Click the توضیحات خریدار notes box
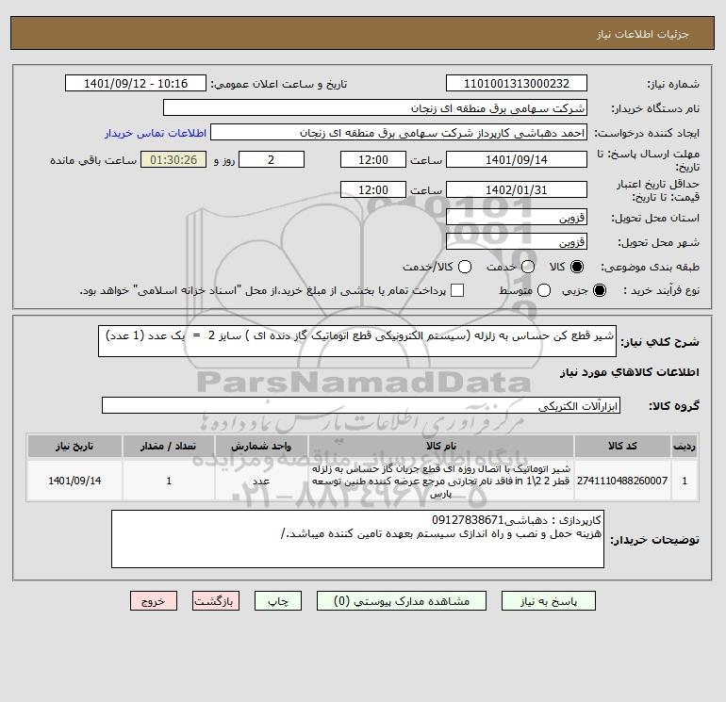Image resolution: width=726 pixels, height=702 pixels. (357, 539)
